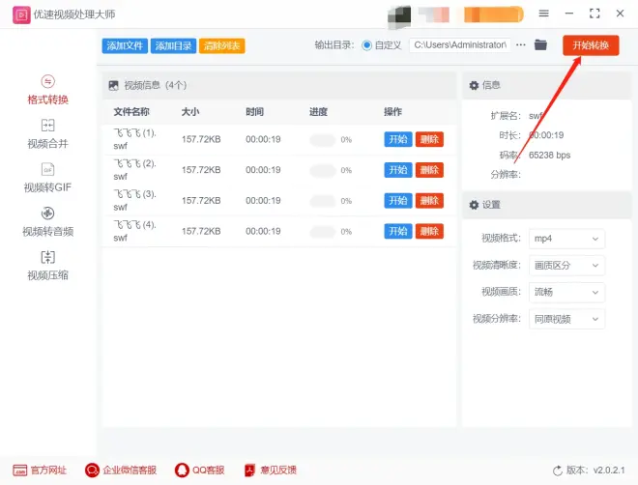The image size is (638, 485).
Task: Open the 视频转音频 video to audio tool
Action: click(48, 214)
